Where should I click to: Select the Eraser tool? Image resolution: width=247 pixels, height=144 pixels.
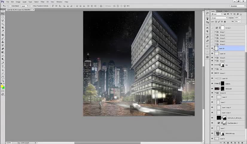tap(3, 49)
